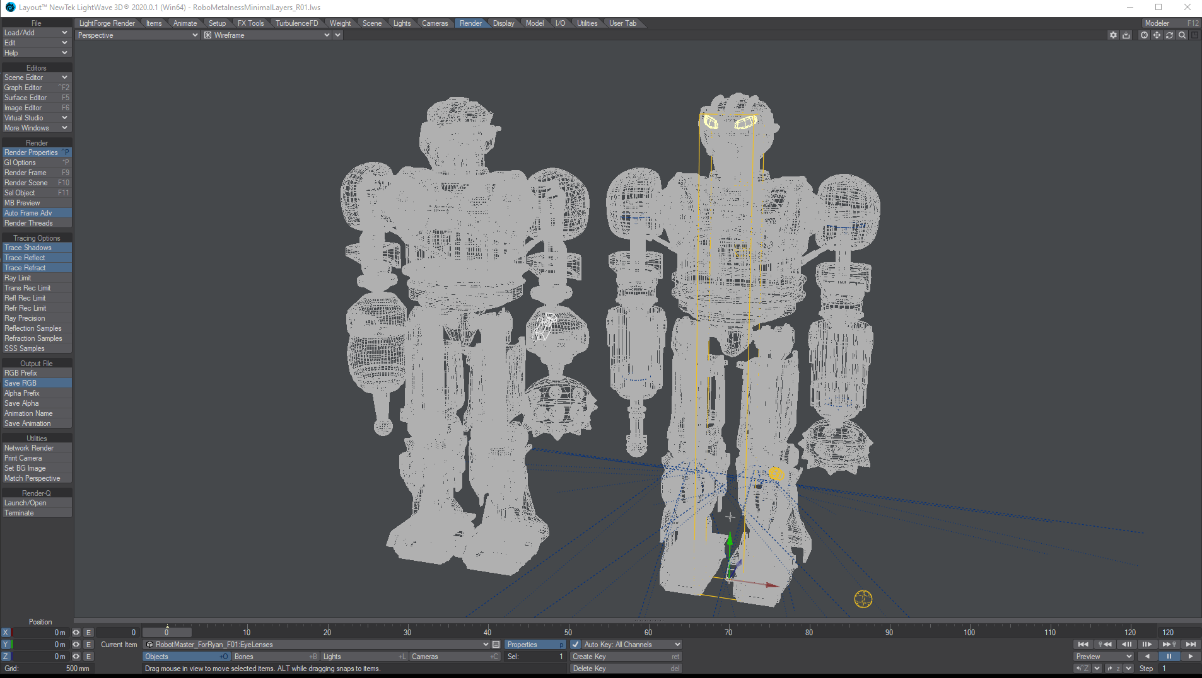Open item list icon beside Current Item

click(496, 645)
